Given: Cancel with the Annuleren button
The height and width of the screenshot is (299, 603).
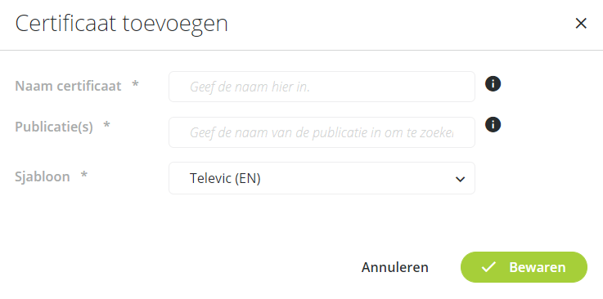Looking at the screenshot, I should click(395, 267).
